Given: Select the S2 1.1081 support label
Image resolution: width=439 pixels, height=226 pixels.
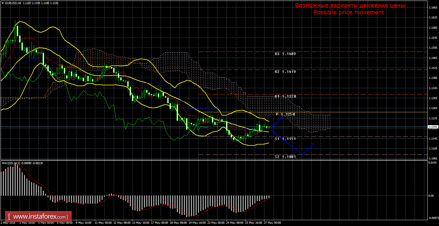Looking at the screenshot, I should click(285, 157).
